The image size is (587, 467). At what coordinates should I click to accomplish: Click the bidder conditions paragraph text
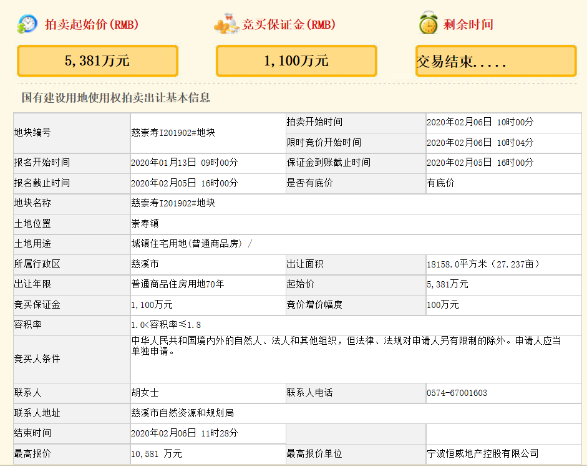346,346
